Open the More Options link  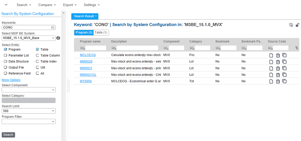point(11,80)
